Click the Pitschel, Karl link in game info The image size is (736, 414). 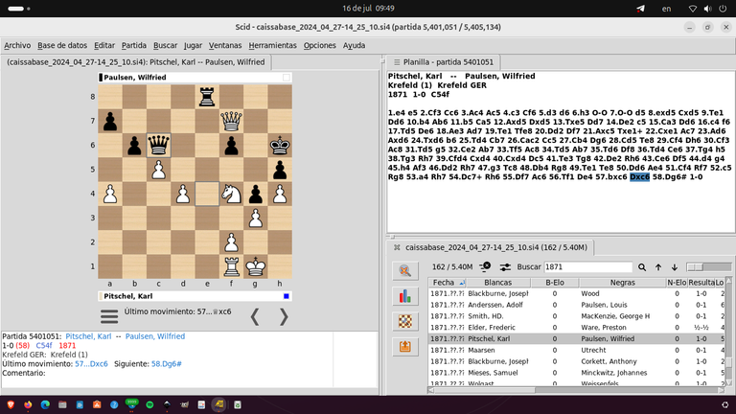[88, 336]
